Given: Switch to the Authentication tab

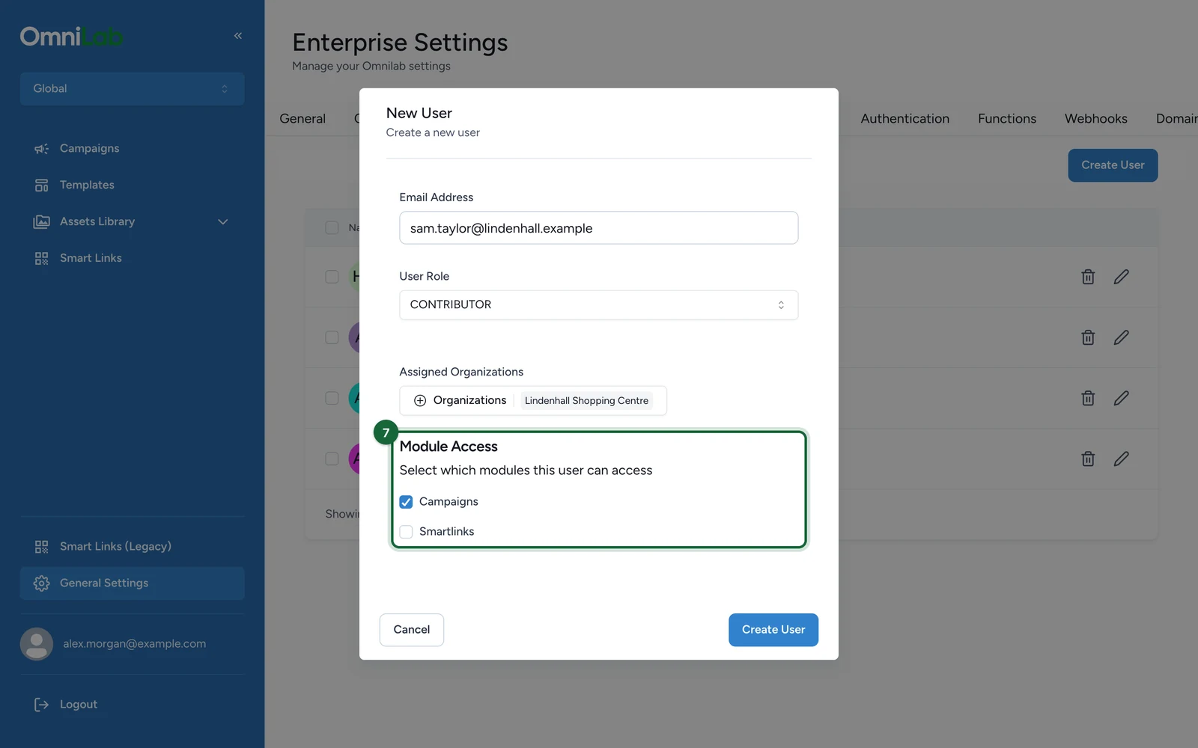Looking at the screenshot, I should 904,119.
